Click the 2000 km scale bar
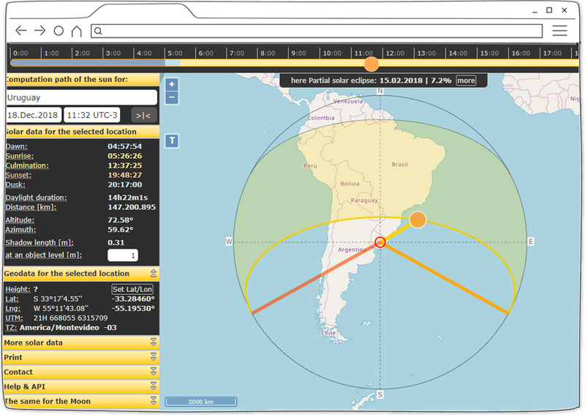 [x=200, y=402]
